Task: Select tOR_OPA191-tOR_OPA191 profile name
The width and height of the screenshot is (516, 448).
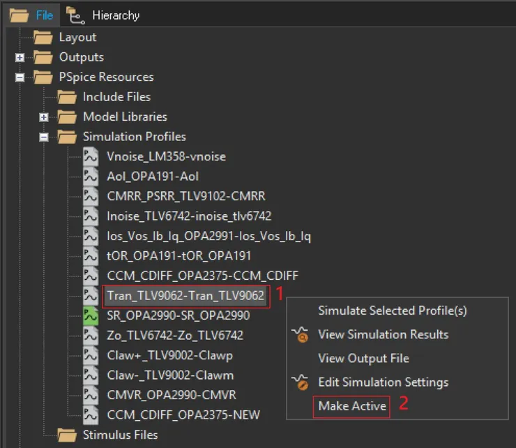Action: (x=179, y=256)
